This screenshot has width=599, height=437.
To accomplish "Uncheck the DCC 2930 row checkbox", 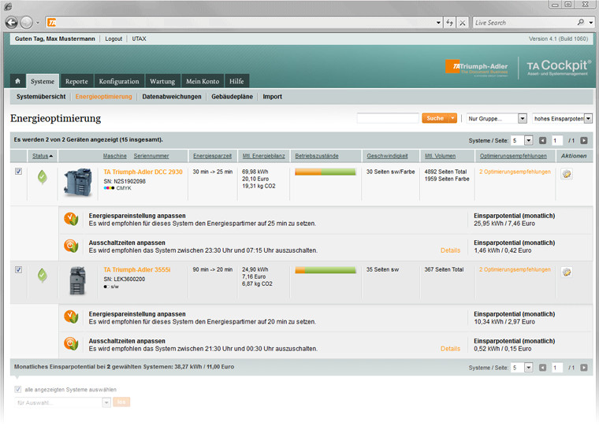I will [x=18, y=172].
